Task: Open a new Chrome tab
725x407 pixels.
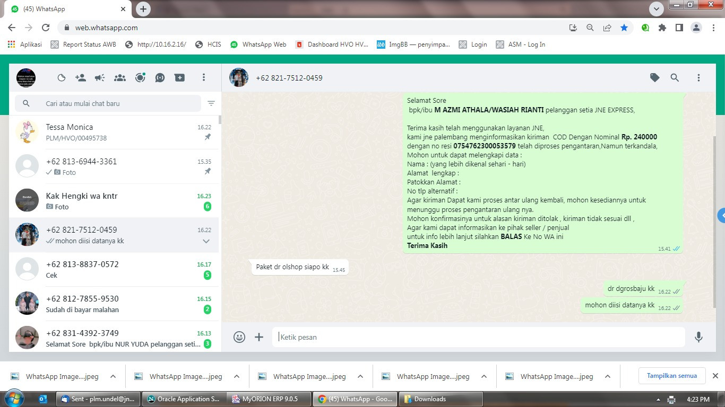Action: point(143,9)
